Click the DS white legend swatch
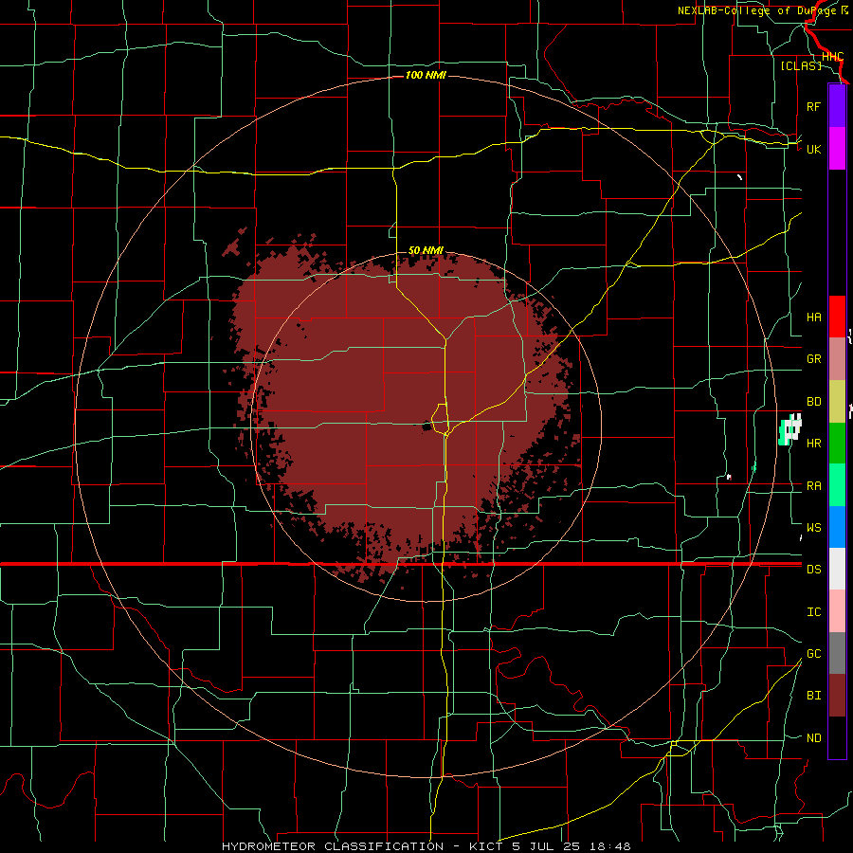The height and width of the screenshot is (853, 853). pyautogui.click(x=837, y=569)
